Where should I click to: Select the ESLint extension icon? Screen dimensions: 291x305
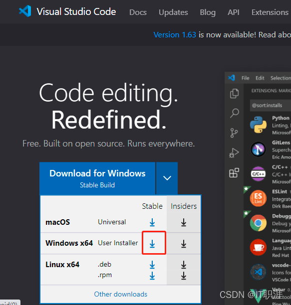pos(258,198)
